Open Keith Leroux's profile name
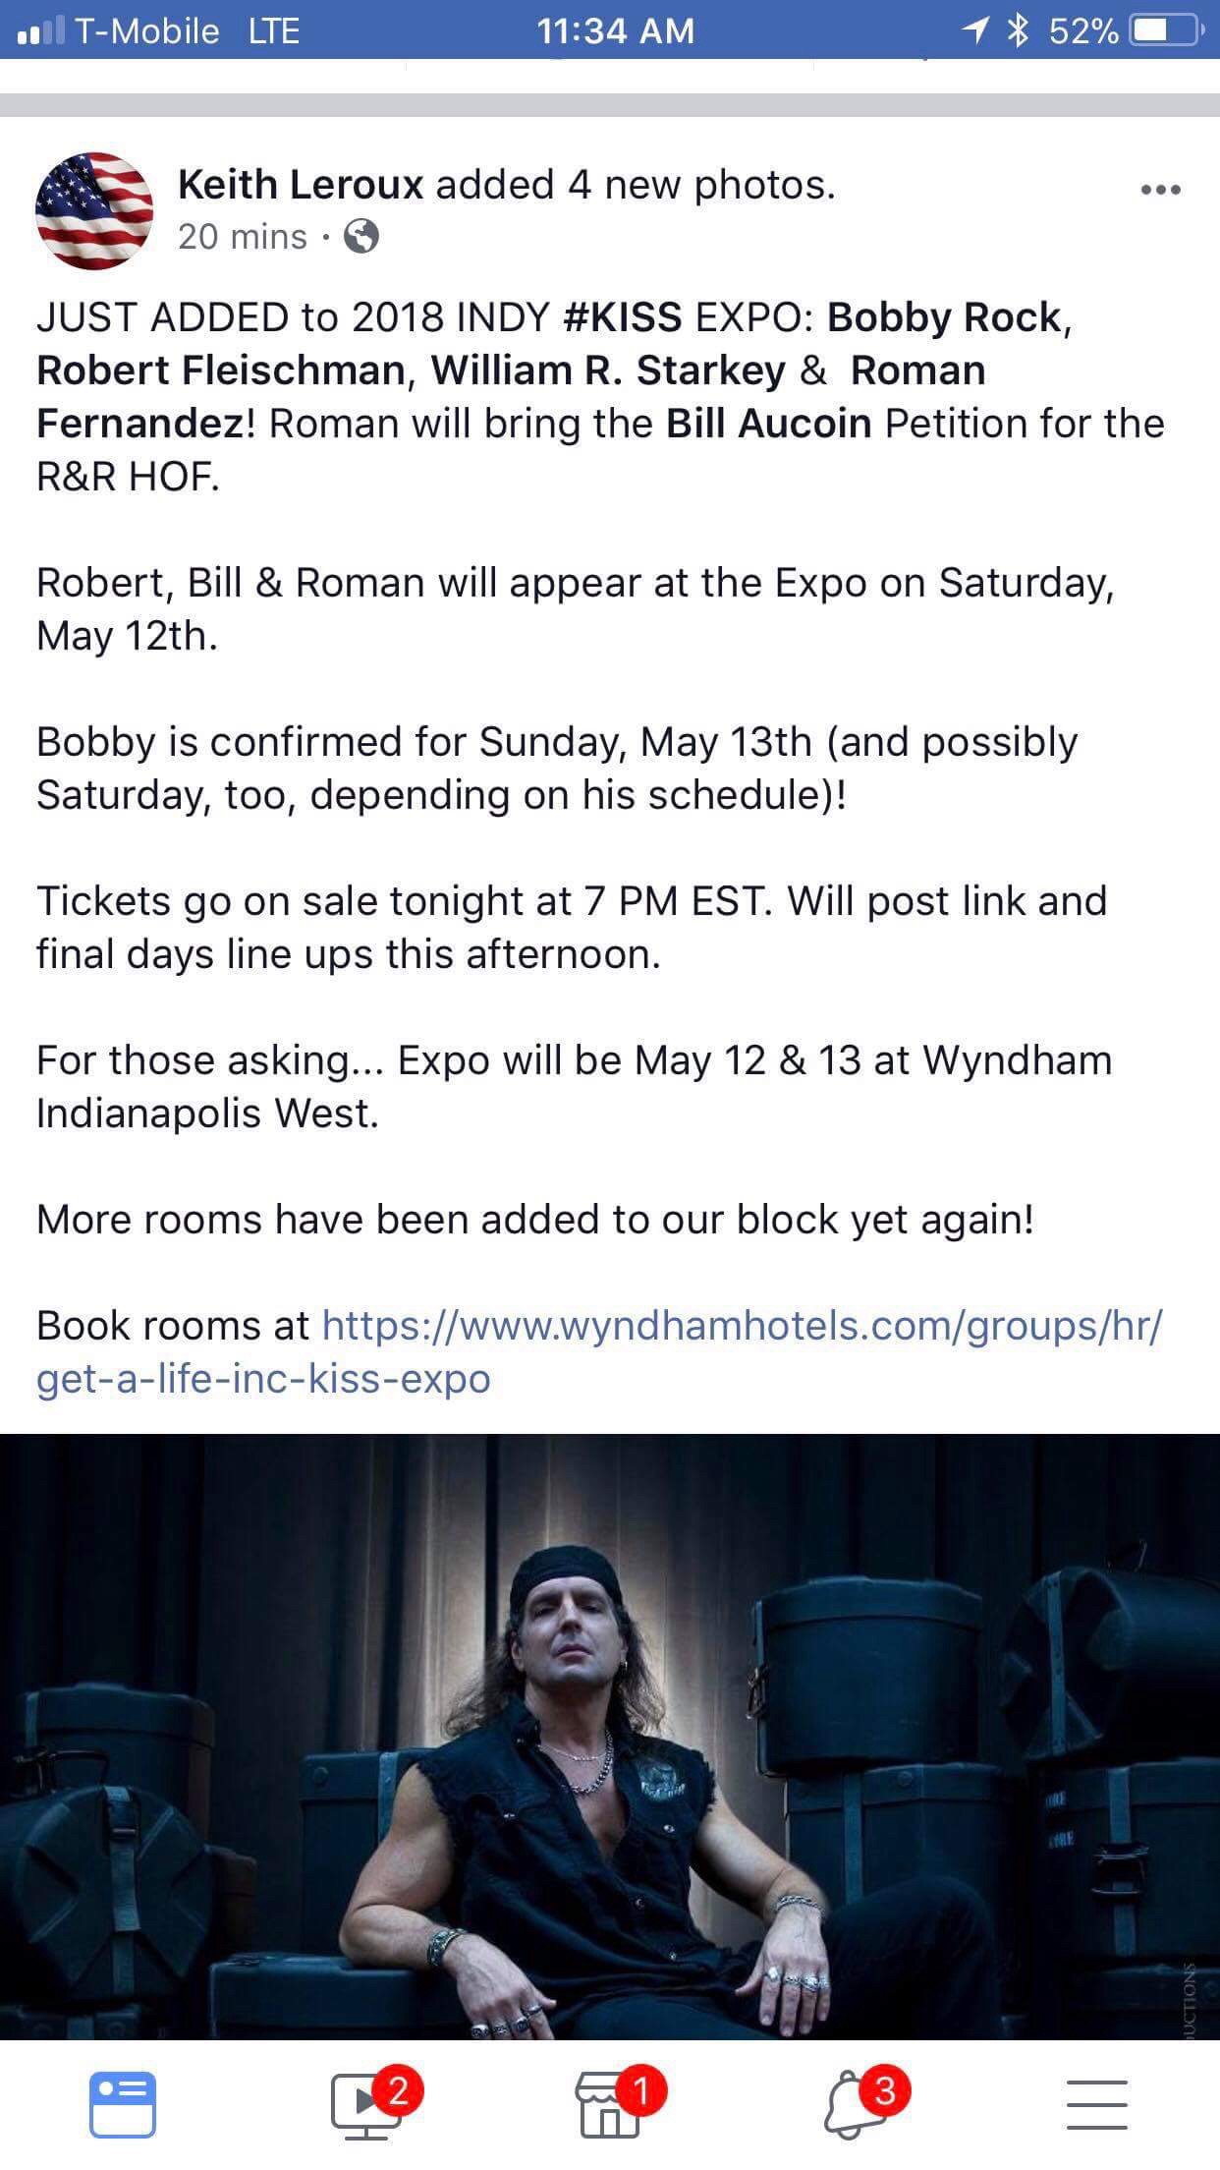 click(x=301, y=185)
